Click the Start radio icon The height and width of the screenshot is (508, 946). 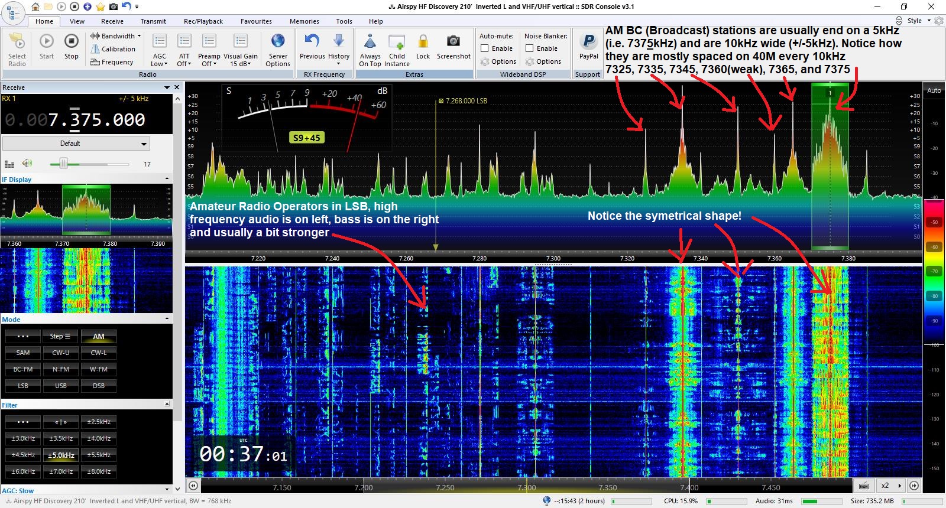click(x=46, y=47)
